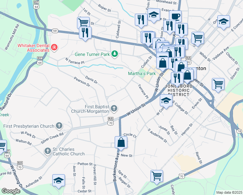
Task: Click the school marker near Evans St
Action: pos(154,16)
